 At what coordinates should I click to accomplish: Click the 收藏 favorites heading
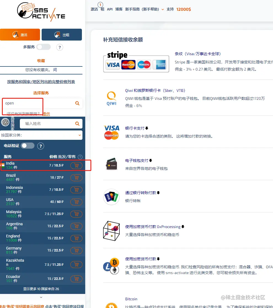[41, 61]
